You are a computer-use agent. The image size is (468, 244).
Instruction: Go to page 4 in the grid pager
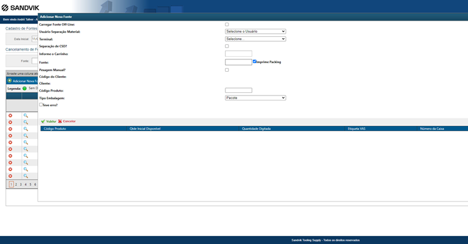26,185
